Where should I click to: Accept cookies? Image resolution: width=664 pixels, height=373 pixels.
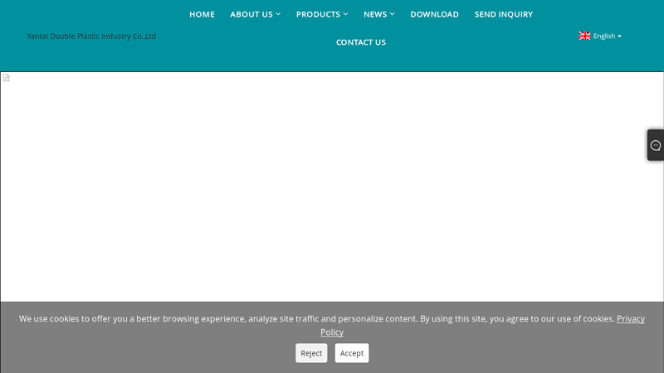[x=352, y=353]
